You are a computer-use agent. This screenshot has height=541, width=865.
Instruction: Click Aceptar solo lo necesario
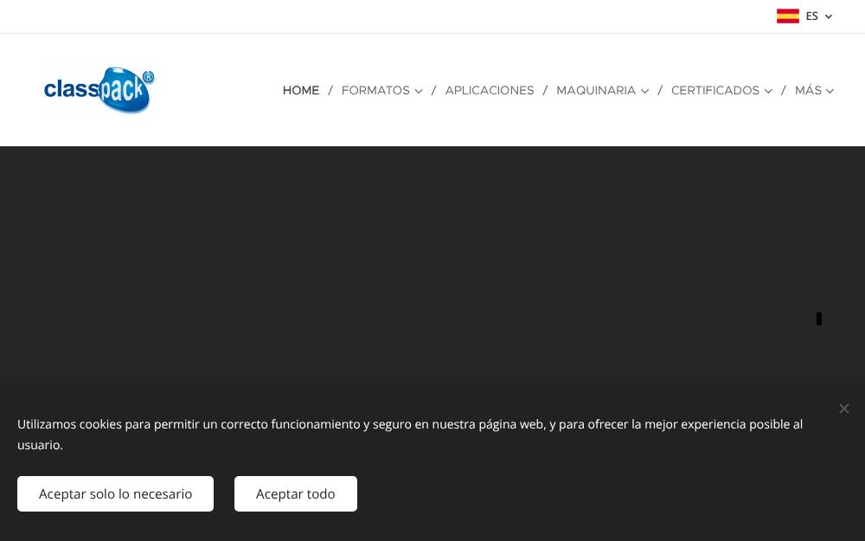pyautogui.click(x=115, y=493)
